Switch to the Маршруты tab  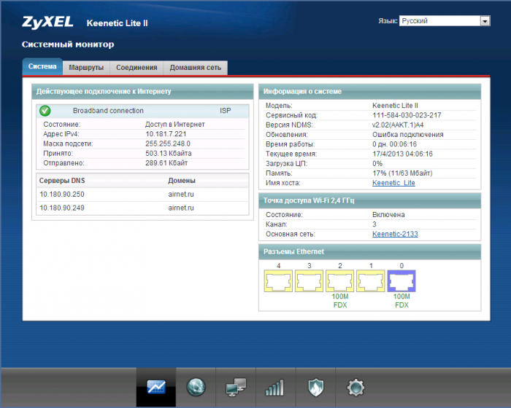tap(86, 68)
